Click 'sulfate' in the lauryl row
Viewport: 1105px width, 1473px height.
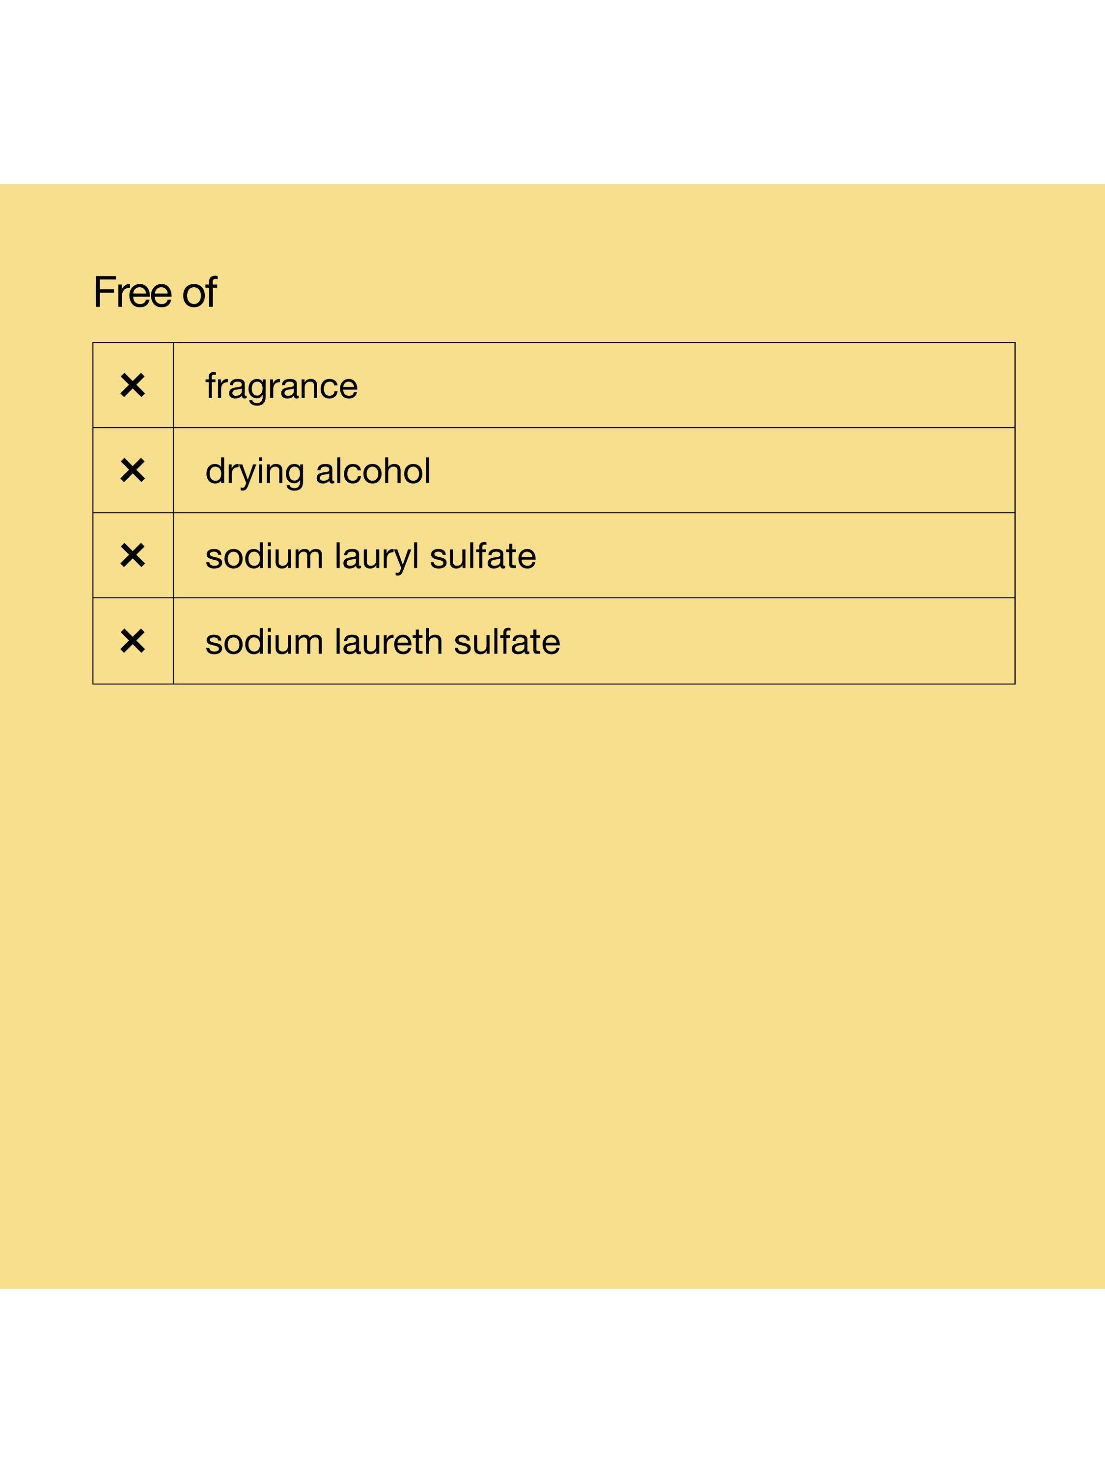coord(482,556)
